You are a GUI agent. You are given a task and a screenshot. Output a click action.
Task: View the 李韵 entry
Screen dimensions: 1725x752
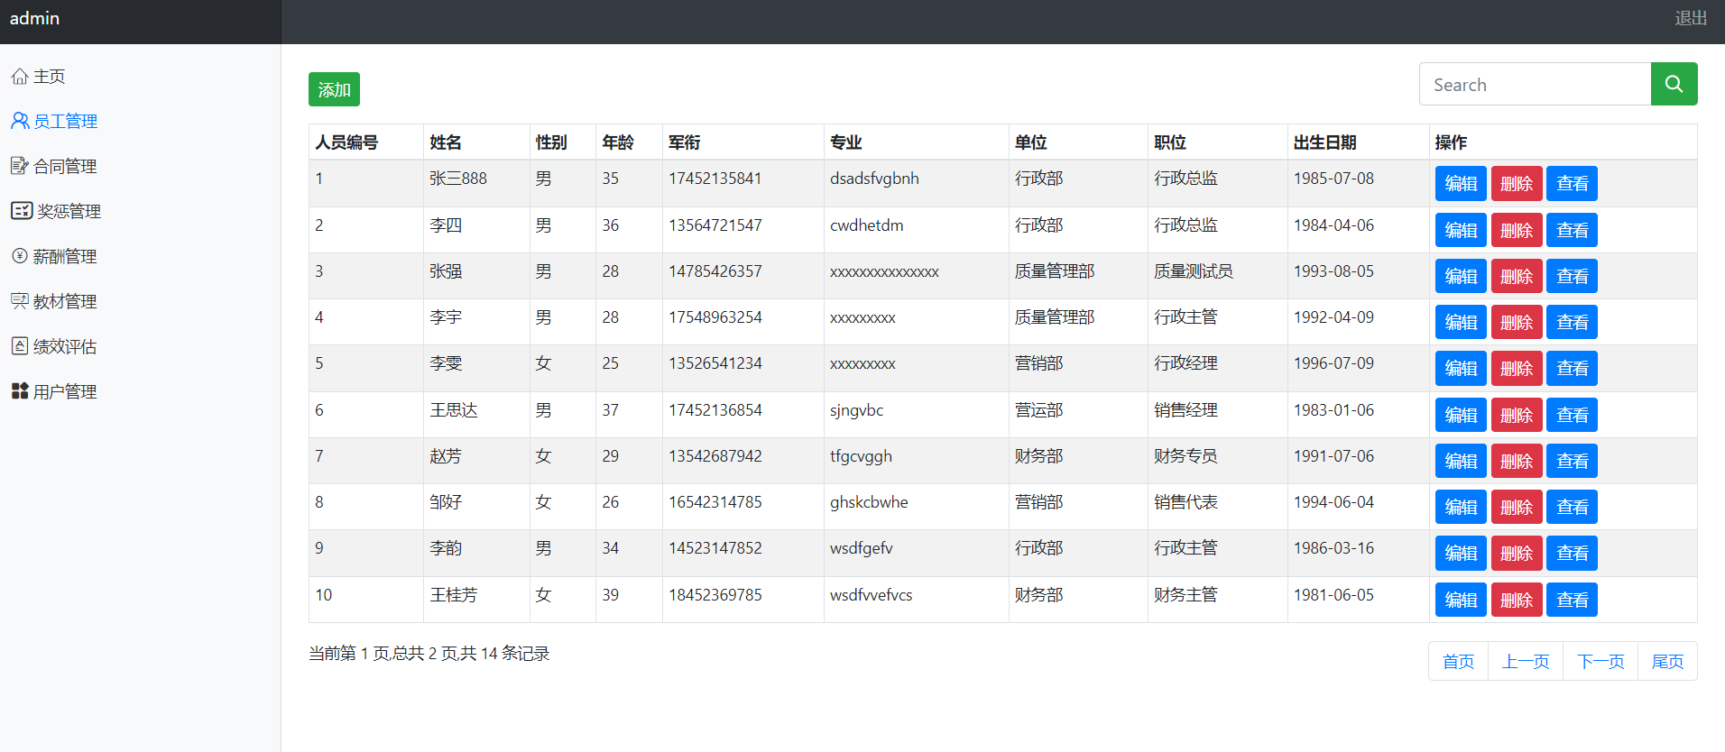[x=1572, y=553]
